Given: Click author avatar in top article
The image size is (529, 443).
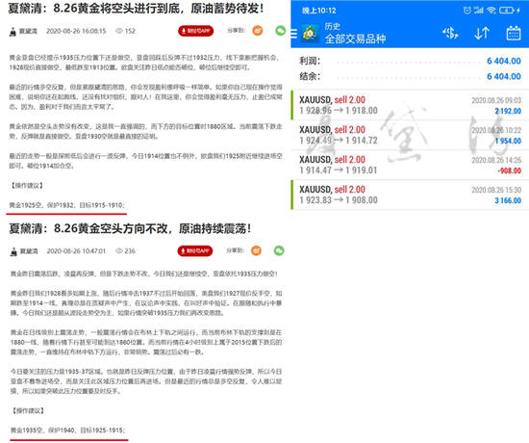Looking at the screenshot, I should (13, 32).
